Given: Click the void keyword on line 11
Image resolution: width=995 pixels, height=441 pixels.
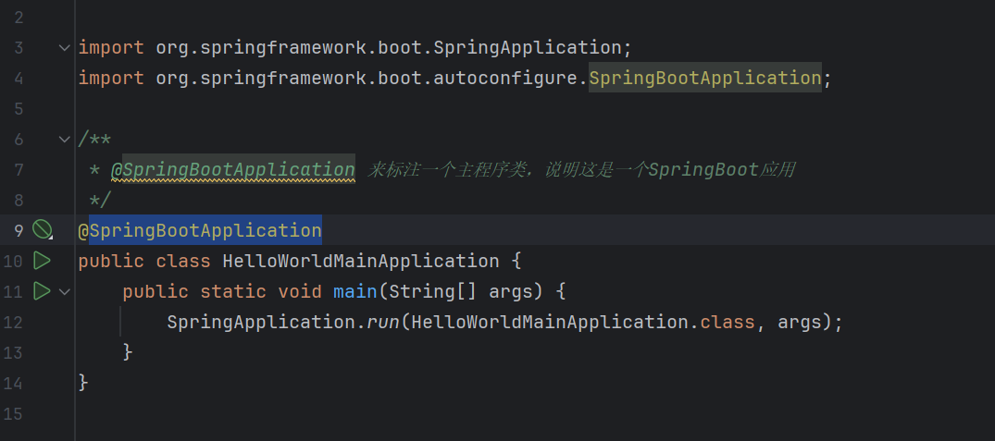Looking at the screenshot, I should 300,291.
